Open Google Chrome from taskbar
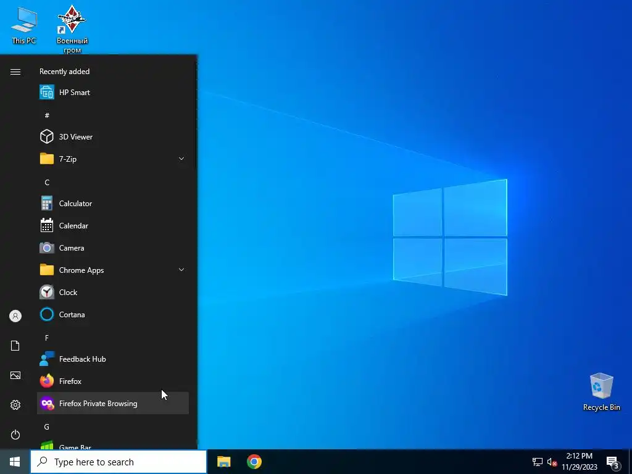The image size is (632, 474). click(x=254, y=462)
